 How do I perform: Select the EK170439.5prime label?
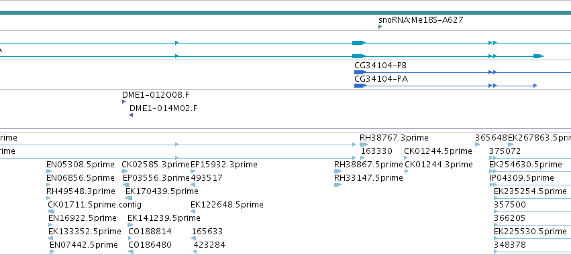click(x=162, y=191)
